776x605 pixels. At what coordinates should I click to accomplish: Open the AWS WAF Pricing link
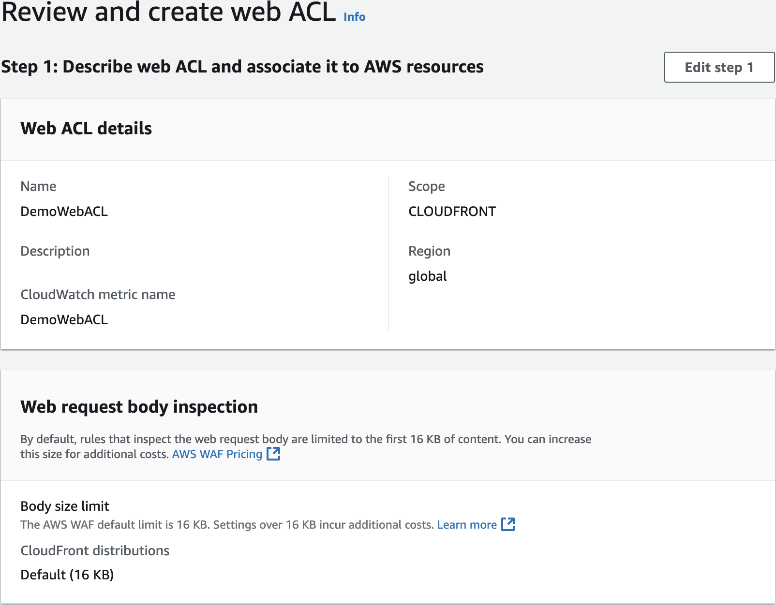pos(217,454)
